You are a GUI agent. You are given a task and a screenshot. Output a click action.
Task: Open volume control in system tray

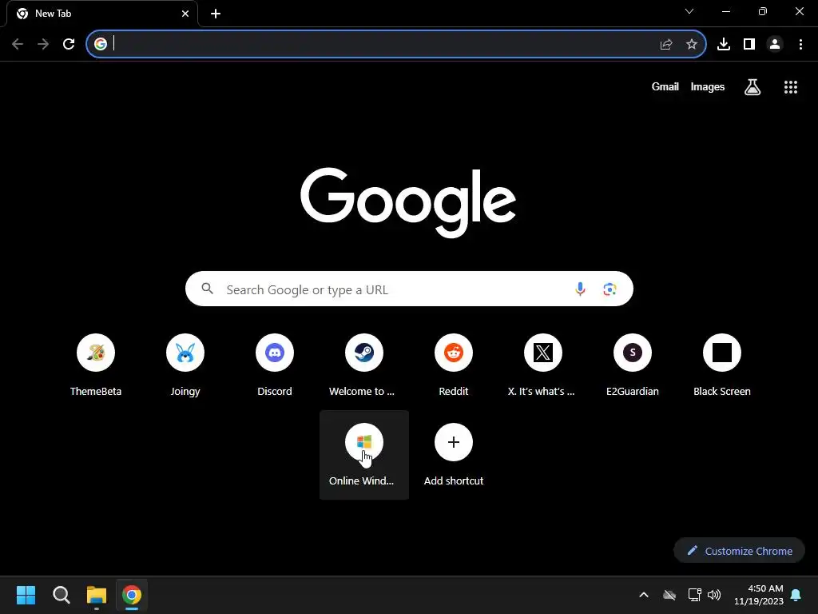pos(714,595)
